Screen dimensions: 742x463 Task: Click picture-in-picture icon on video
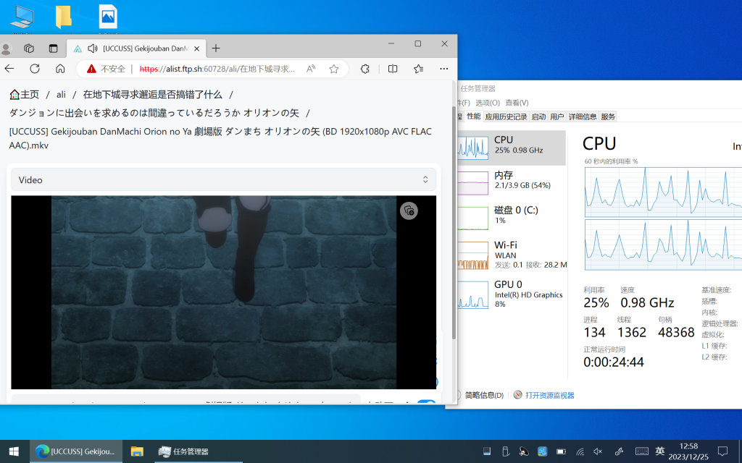click(x=409, y=211)
